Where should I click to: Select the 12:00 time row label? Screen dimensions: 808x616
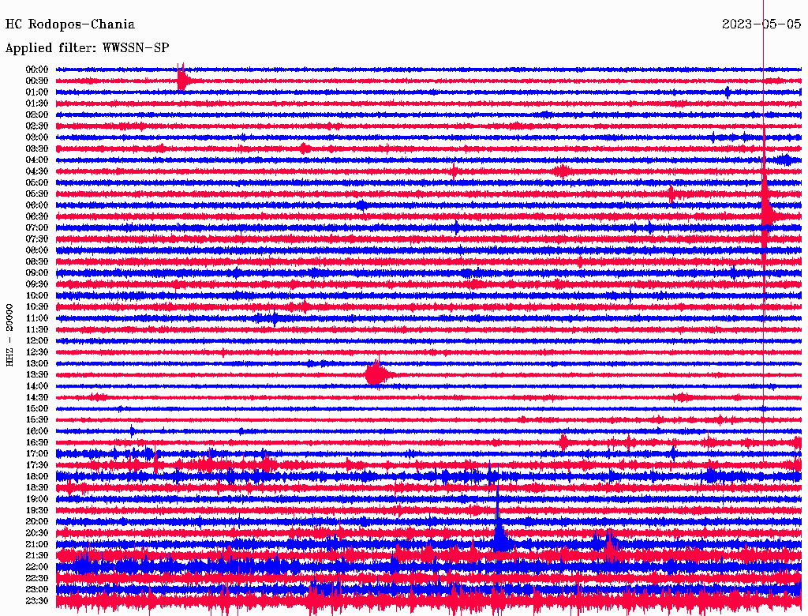pos(37,340)
